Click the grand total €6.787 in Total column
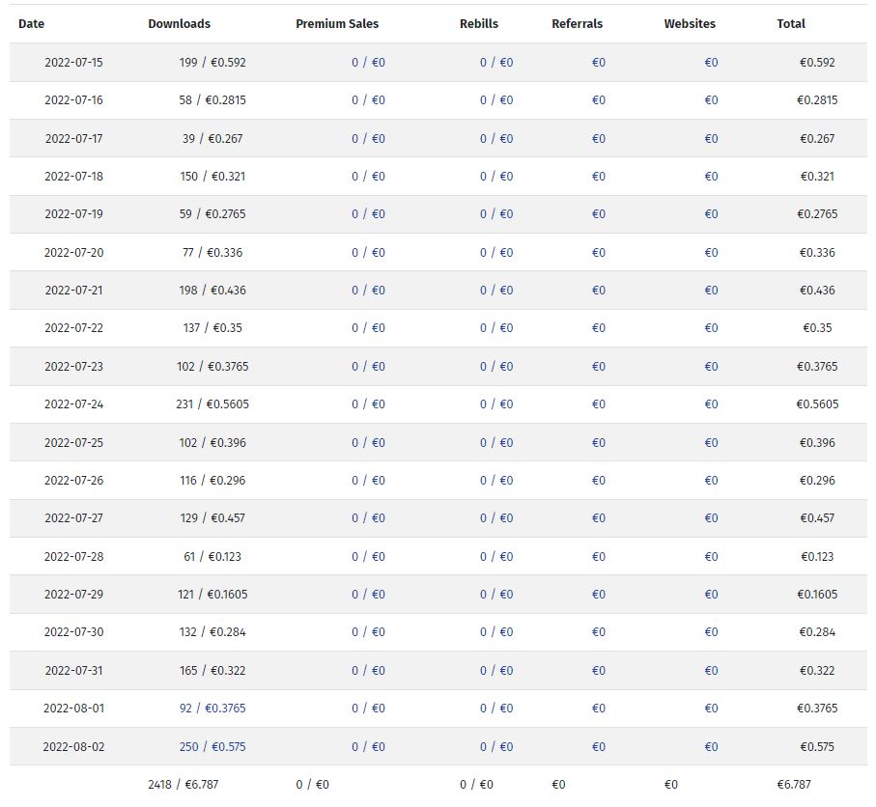Screen dimensions: 876x807 click(x=794, y=785)
